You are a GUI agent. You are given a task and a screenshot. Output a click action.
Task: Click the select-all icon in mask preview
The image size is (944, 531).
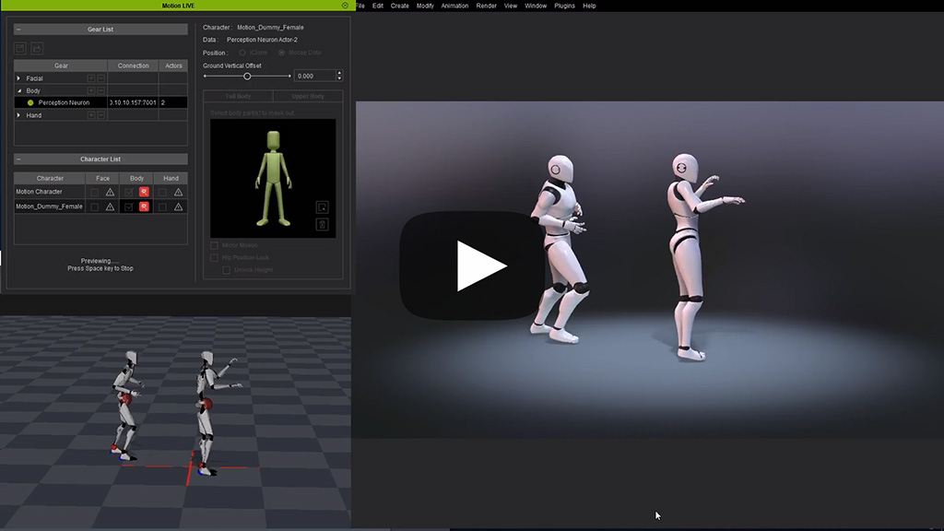click(x=322, y=206)
